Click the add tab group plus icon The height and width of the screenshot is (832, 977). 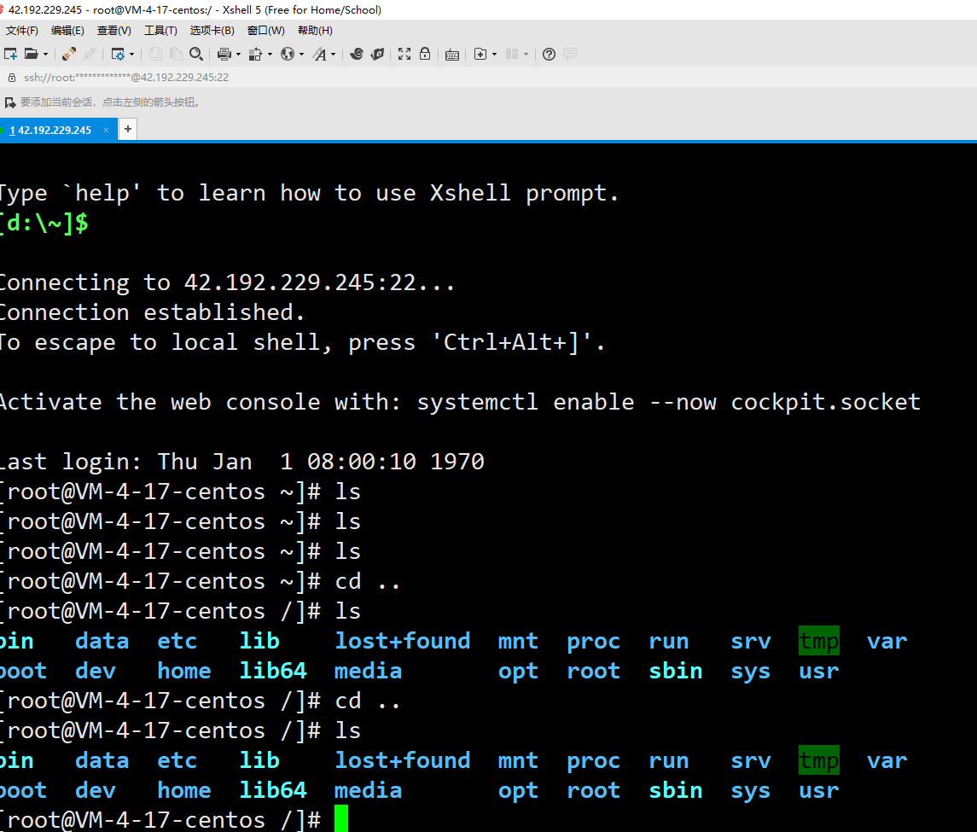point(480,55)
